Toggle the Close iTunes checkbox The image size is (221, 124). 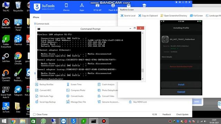tap(34, 114)
